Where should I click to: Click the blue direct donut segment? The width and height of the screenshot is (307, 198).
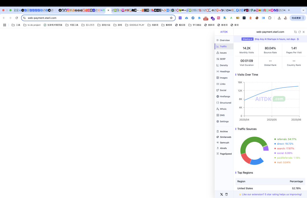[x=257, y=162]
